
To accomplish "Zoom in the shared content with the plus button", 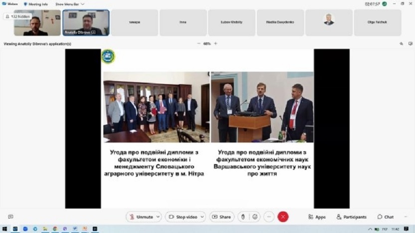I will click(215, 44).
